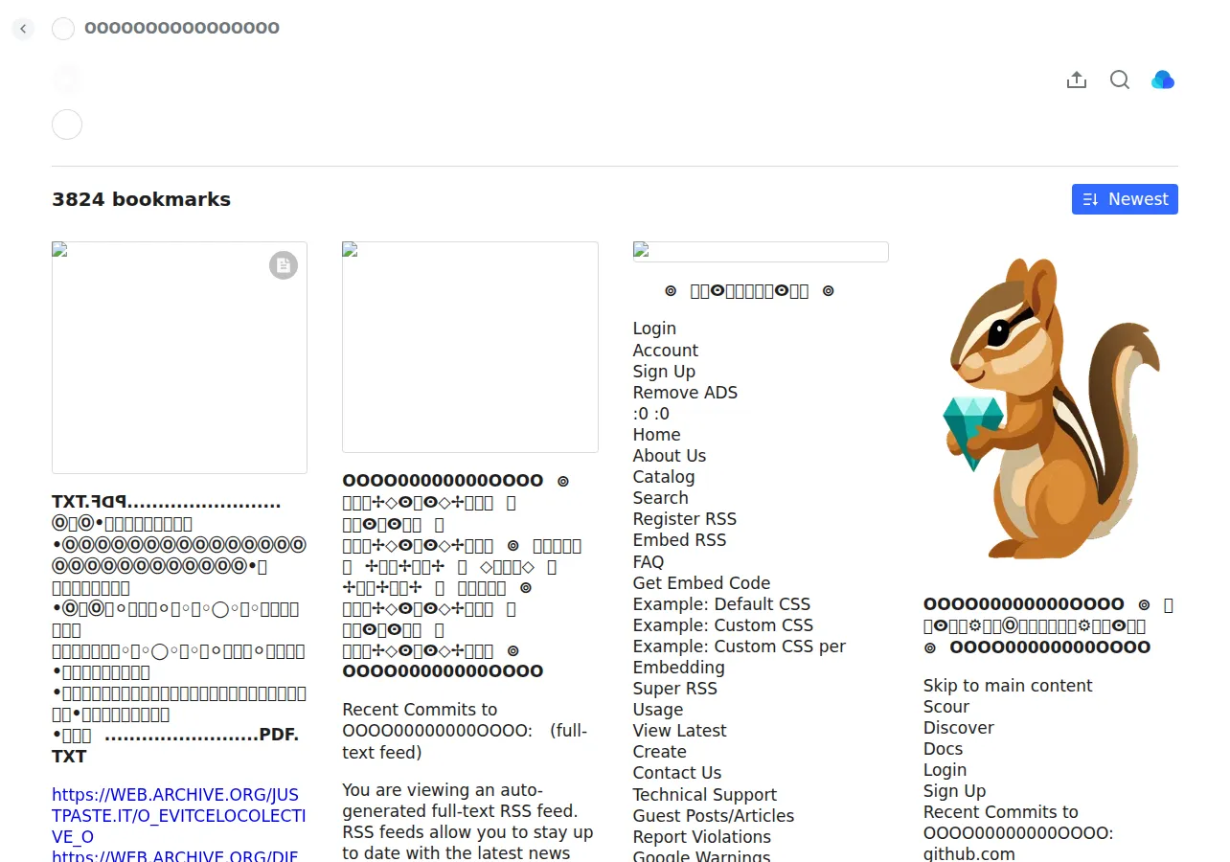Click the upload/share icon in the header
The height and width of the screenshot is (862, 1230).
(1077, 79)
